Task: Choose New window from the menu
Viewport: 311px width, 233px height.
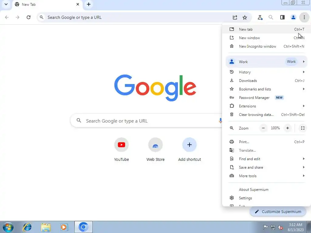Action: point(267,38)
